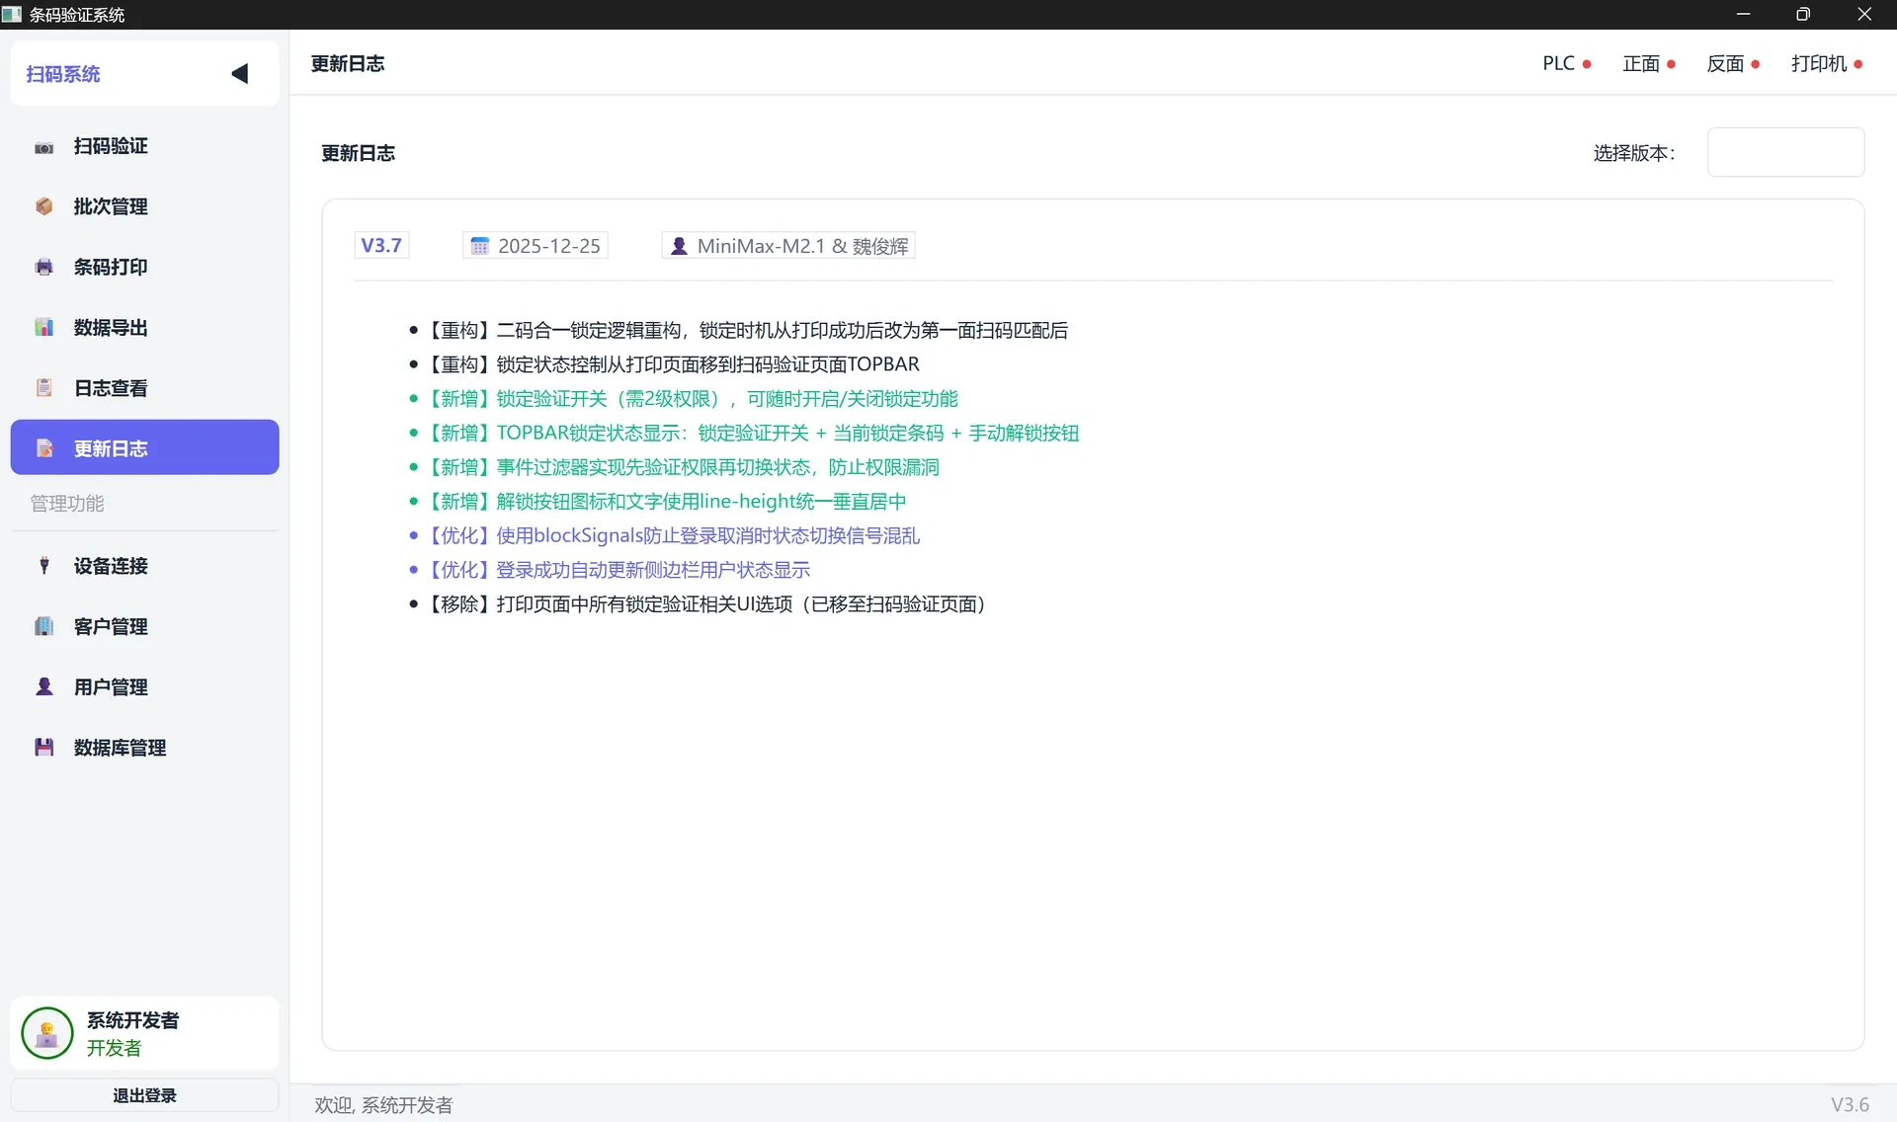1897x1122 pixels.
Task: Open the 客户管理 page
Action: [x=144, y=626]
